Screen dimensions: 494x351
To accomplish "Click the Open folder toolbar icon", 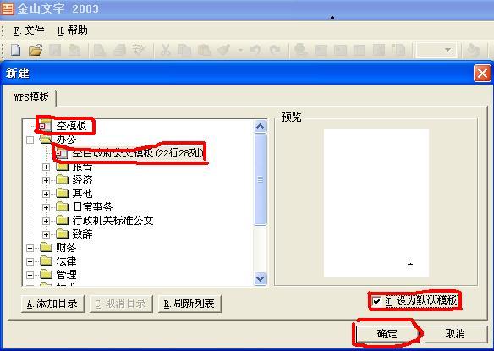I will tap(36, 50).
